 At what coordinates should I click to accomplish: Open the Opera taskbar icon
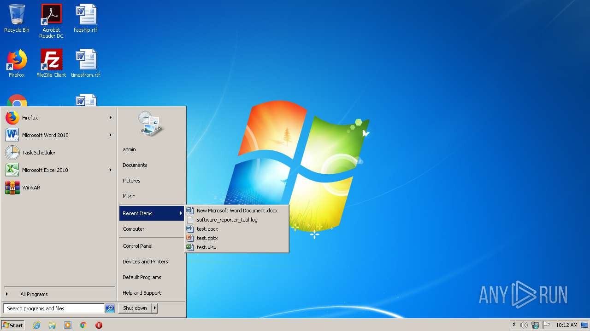click(99, 325)
